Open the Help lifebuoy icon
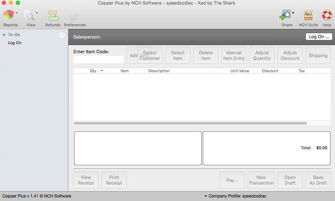Image resolution: width=335 pixels, height=201 pixels. [x=327, y=15]
